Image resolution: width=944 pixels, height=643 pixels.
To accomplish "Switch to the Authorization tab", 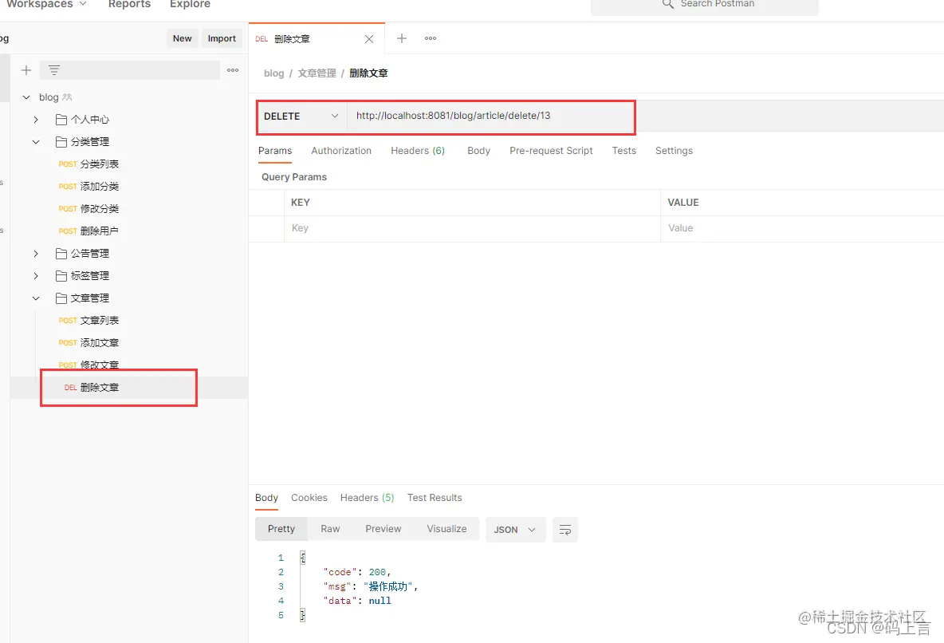I will click(x=341, y=151).
